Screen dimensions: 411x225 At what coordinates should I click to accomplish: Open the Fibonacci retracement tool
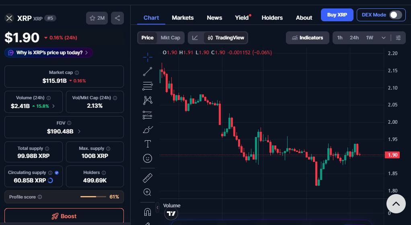coord(148,86)
